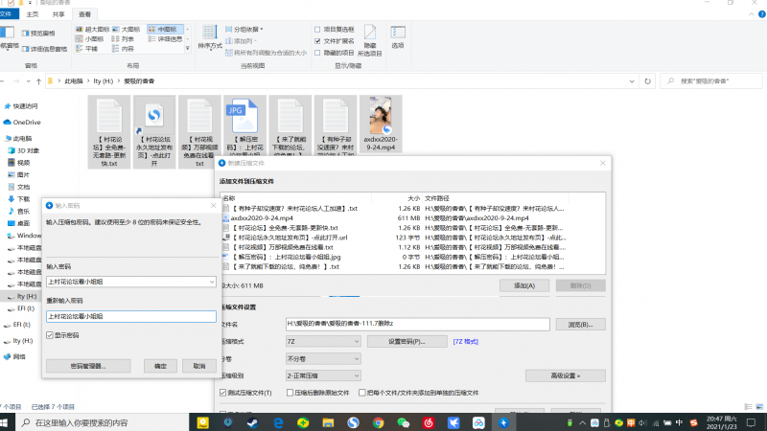Switch to the 共享 (Share) ribbon tab

57,14
